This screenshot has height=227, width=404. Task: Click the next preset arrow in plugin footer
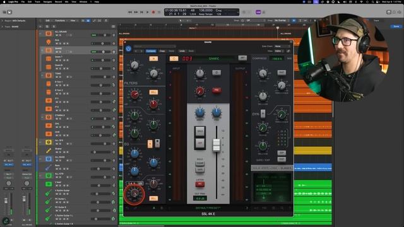tap(247, 208)
